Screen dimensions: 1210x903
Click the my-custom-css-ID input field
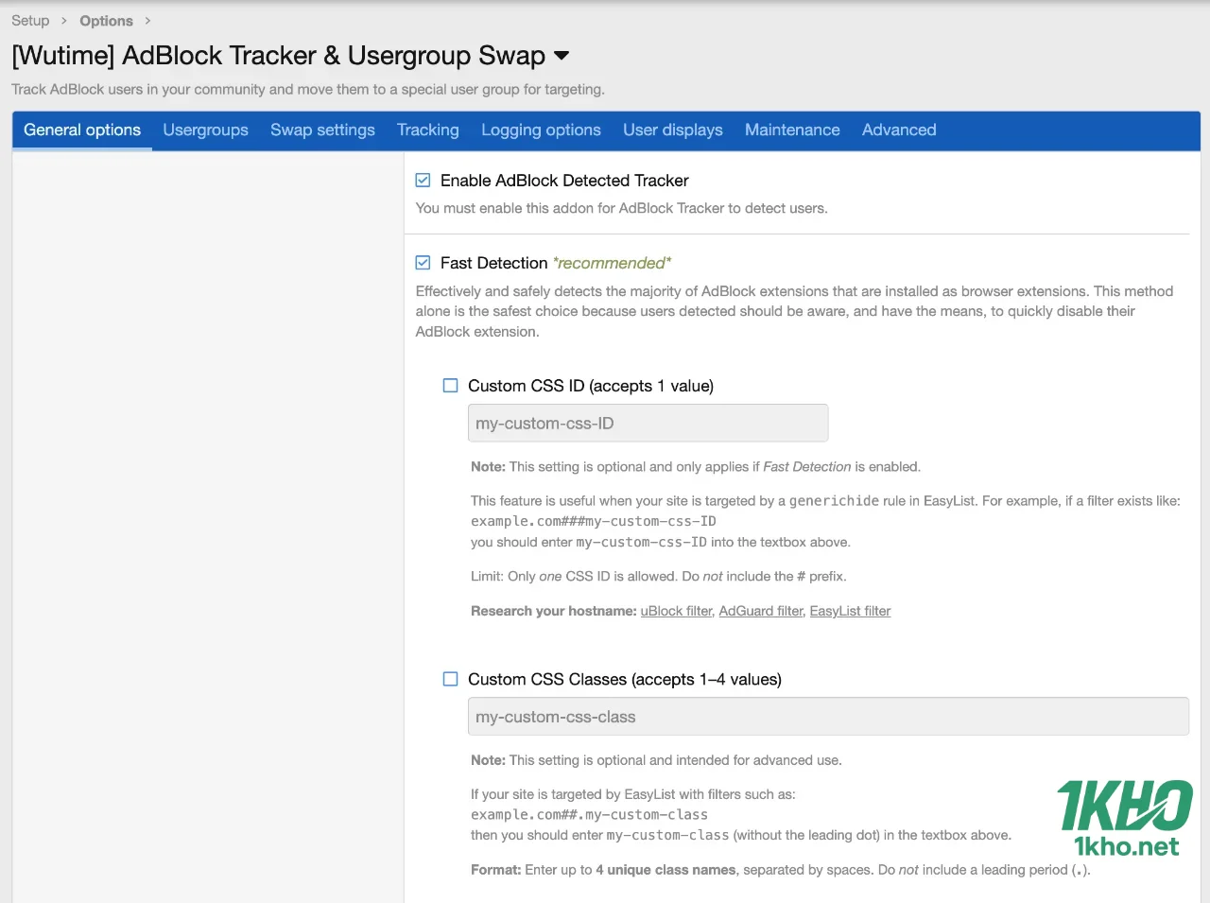click(x=648, y=423)
